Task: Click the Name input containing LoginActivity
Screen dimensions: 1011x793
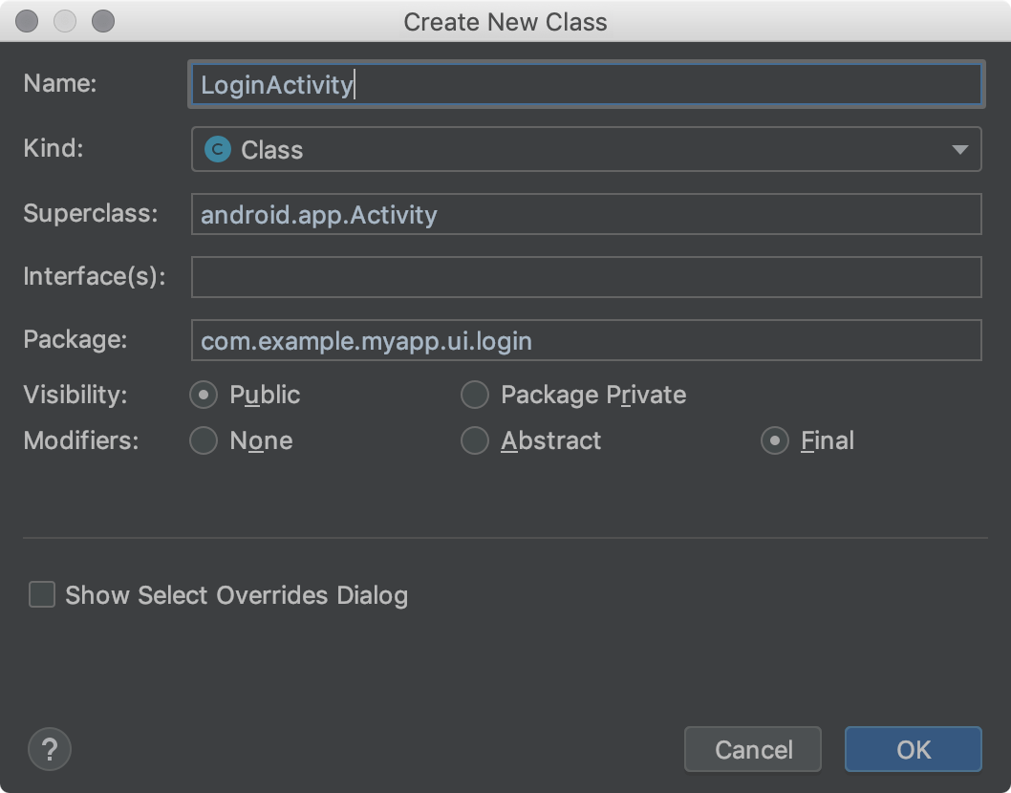Action: click(587, 84)
